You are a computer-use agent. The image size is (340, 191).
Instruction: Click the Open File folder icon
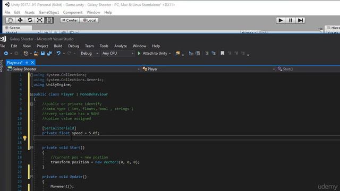pyautogui.click(x=36, y=53)
